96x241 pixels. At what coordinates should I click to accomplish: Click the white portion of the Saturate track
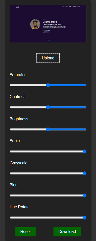coord(28,85)
